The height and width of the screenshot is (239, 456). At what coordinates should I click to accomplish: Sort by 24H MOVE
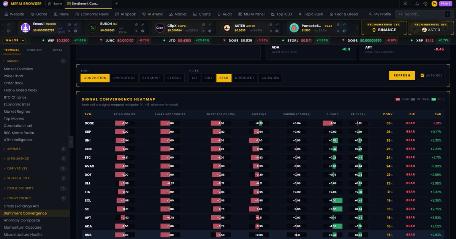click(151, 78)
